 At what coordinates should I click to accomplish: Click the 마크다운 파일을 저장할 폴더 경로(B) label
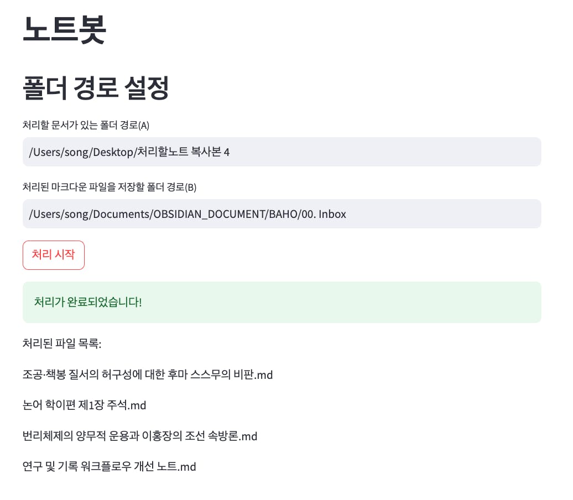110,187
